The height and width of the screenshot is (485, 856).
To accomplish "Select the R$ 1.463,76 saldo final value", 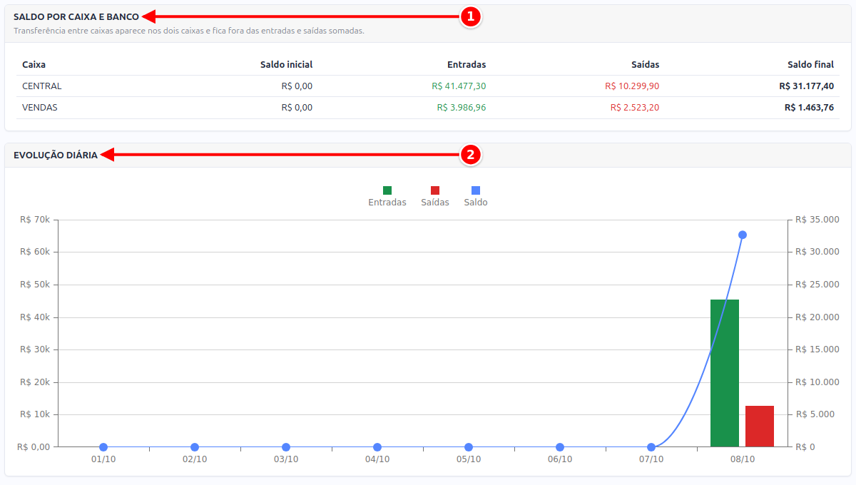I will click(x=810, y=108).
